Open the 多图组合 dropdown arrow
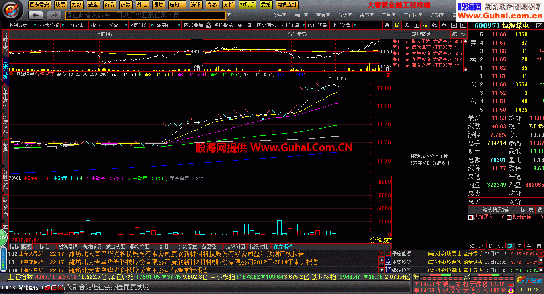The height and width of the screenshot is (294, 544). pos(179,25)
